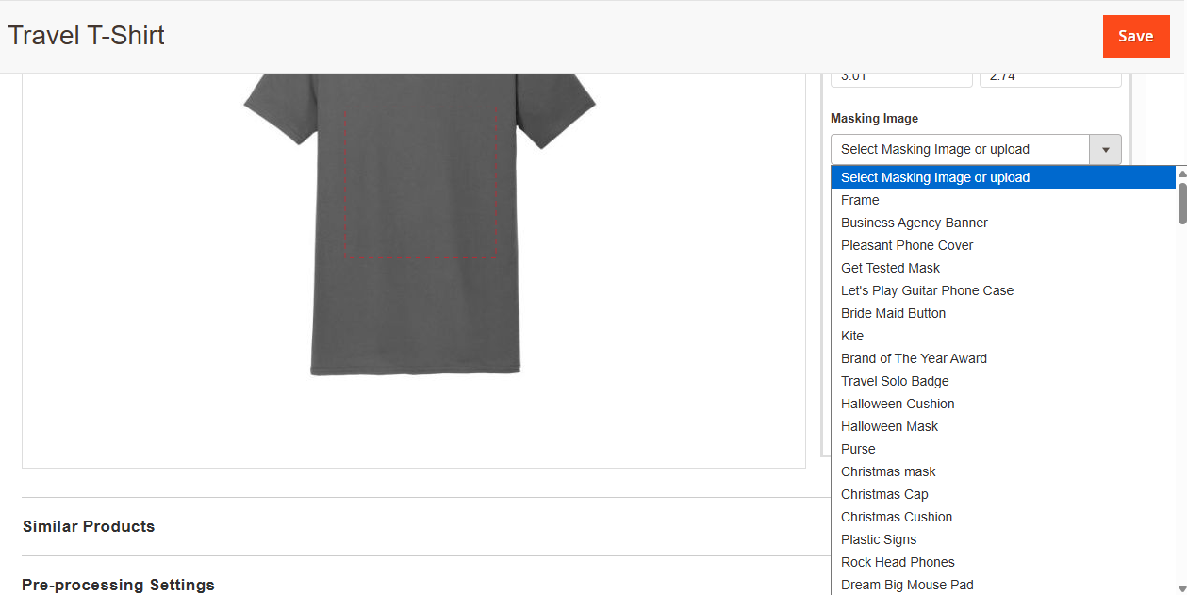This screenshot has height=595, width=1187.
Task: Pick the 'Kite' masking option
Action: [852, 336]
